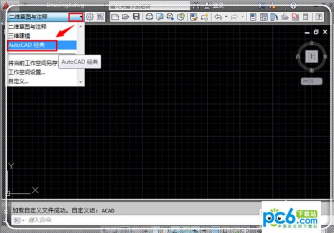This screenshot has width=334, height=233.
Task: Open a file with the folder icon
Action: (x=126, y=17)
